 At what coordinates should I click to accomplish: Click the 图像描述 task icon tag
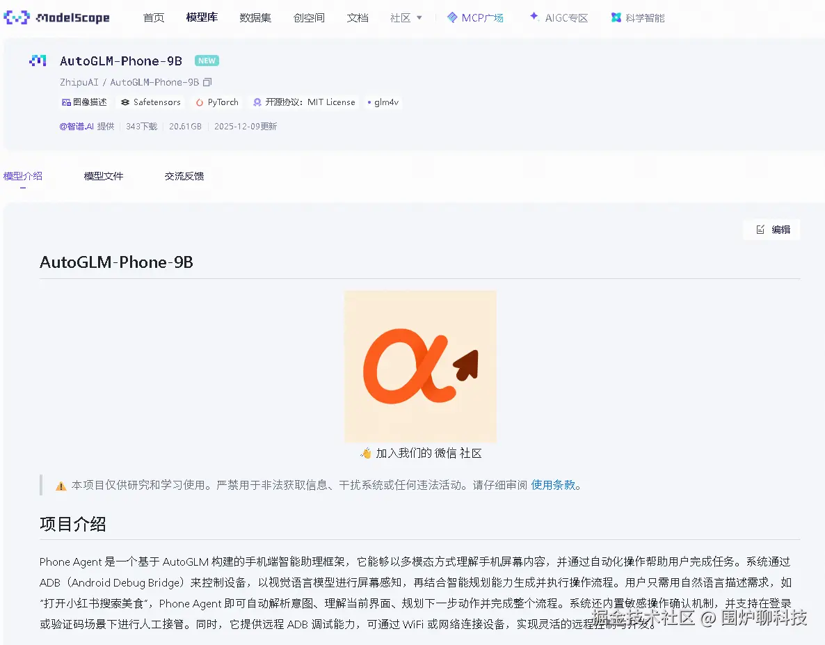click(x=65, y=102)
